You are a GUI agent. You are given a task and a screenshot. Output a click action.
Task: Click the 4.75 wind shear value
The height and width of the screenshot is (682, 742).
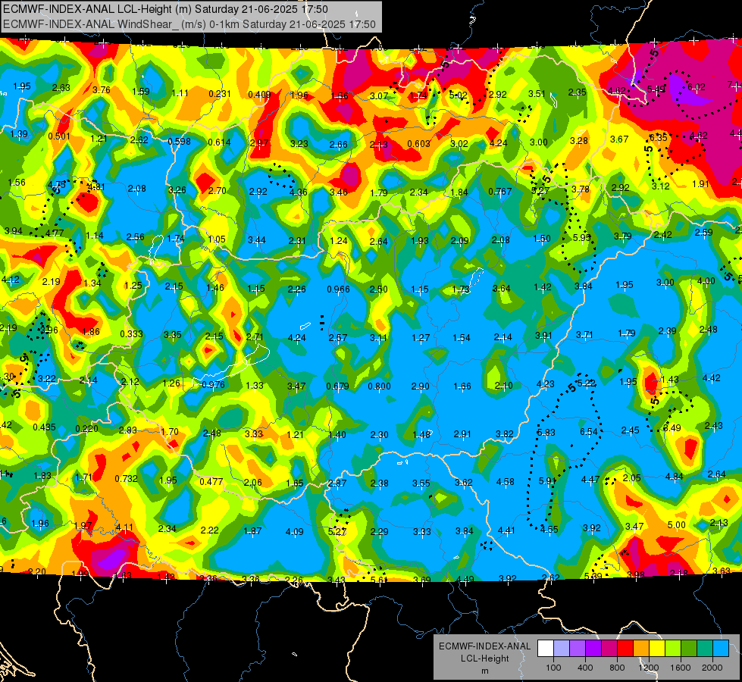(x=57, y=185)
